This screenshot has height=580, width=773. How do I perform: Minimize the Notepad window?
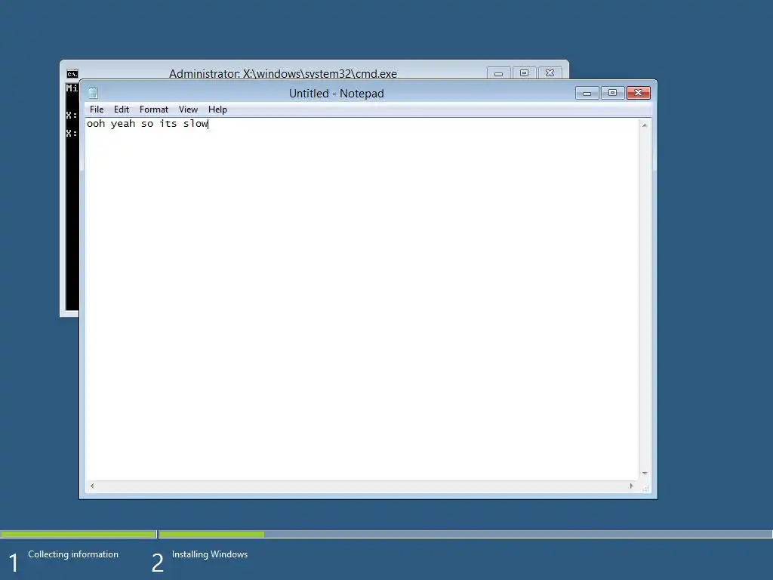[587, 93]
